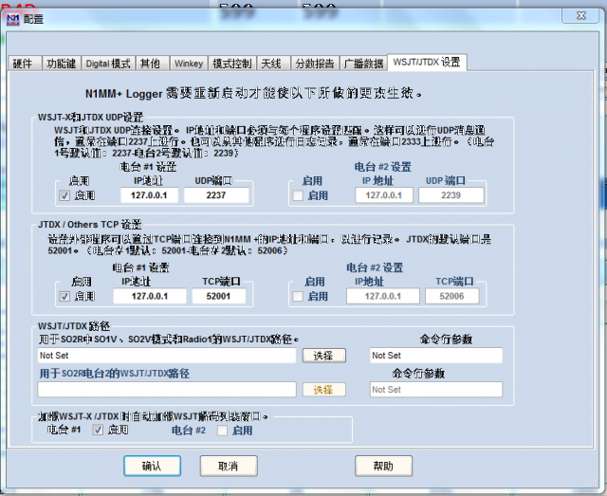
Task: Toggle Radio #1 UDP 启用 checkbox
Action: (64, 195)
